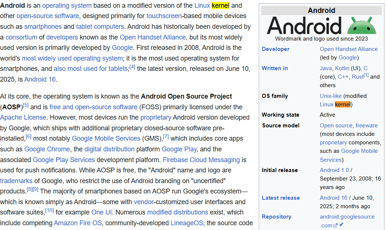
Task: Click the 'trademarks' link
Action: point(16,181)
